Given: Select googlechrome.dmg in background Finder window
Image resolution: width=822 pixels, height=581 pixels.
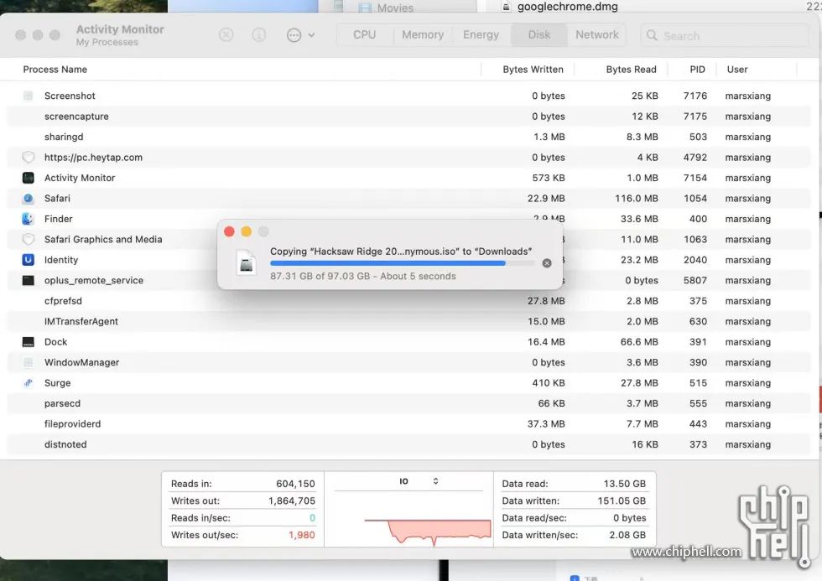Looking at the screenshot, I should pyautogui.click(x=567, y=7).
